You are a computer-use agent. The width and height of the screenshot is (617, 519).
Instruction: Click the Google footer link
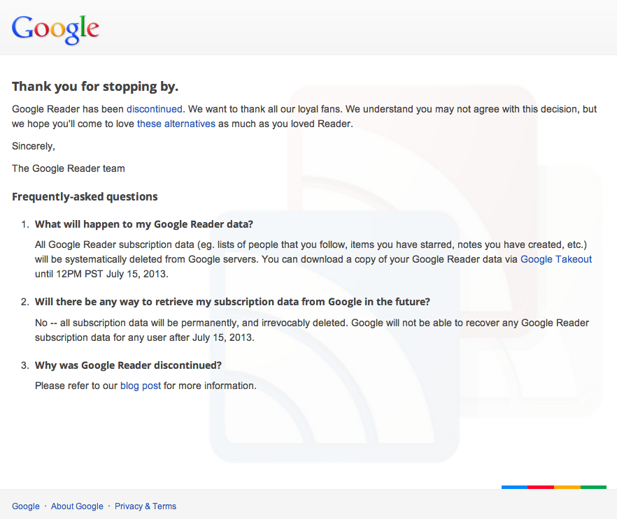(x=26, y=506)
